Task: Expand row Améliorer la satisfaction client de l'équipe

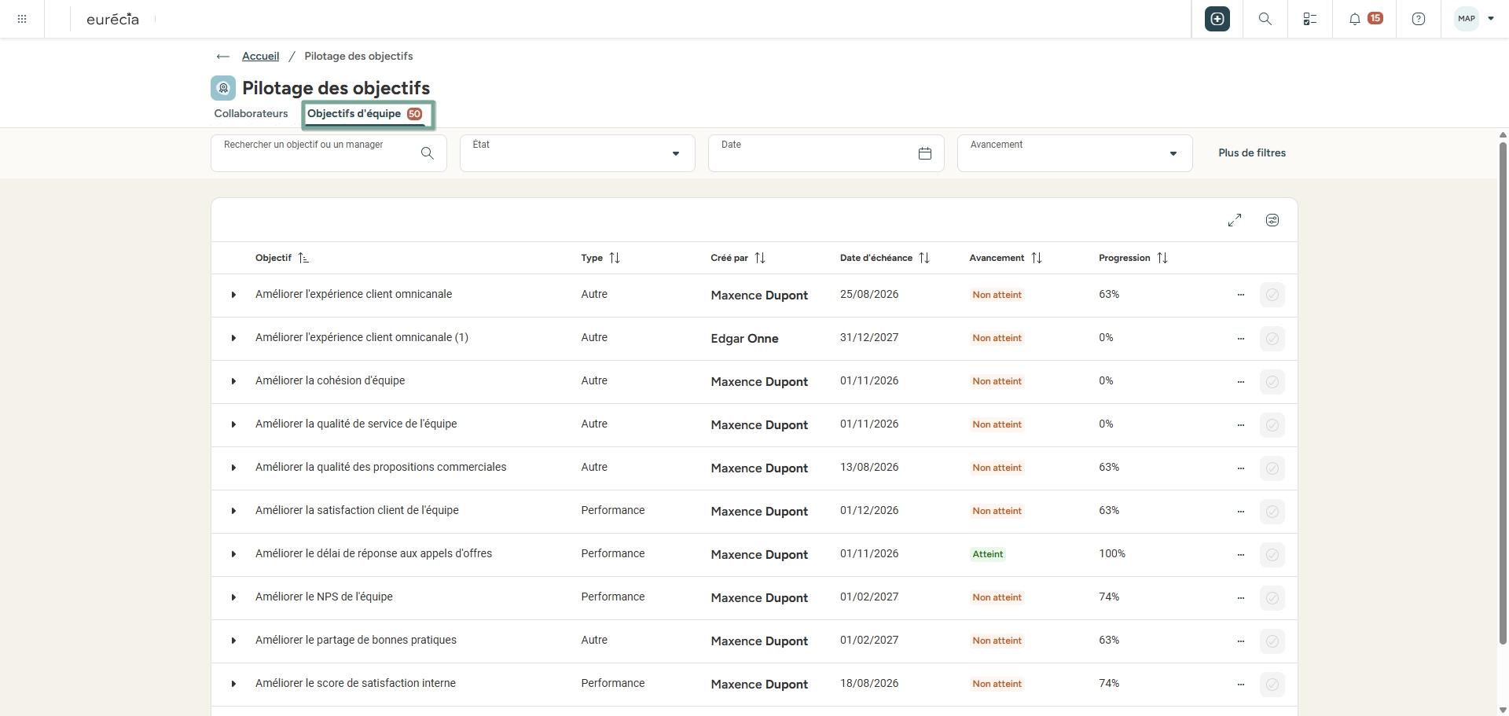Action: [233, 511]
